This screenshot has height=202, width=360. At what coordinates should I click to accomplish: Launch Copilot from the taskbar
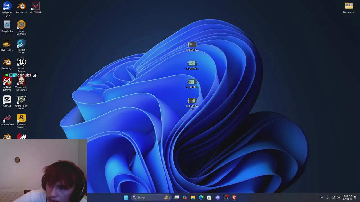tap(184, 198)
